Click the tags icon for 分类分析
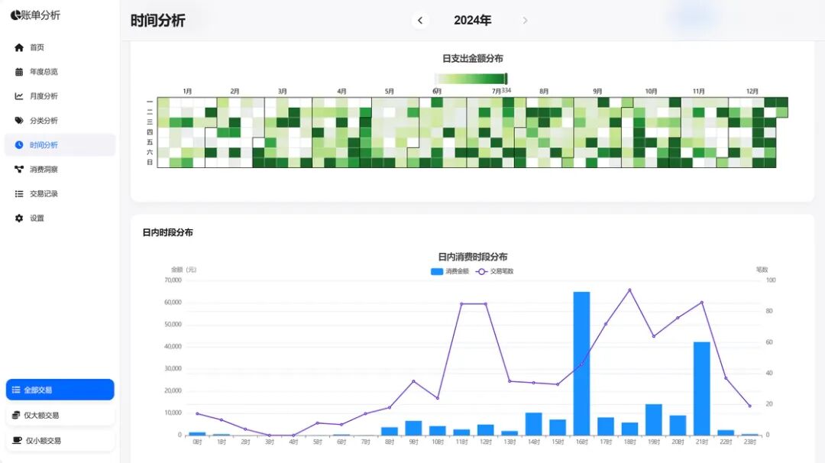This screenshot has height=463, width=825. tap(19, 121)
